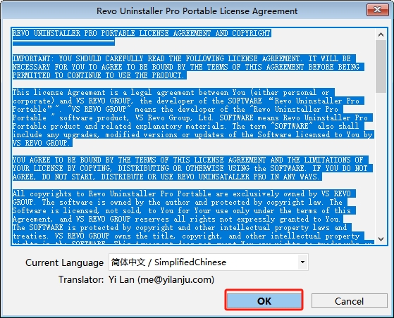This screenshot has width=394, height=318.
Task: Click the 'This license Agreement is a legal' line
Action: pos(173,92)
